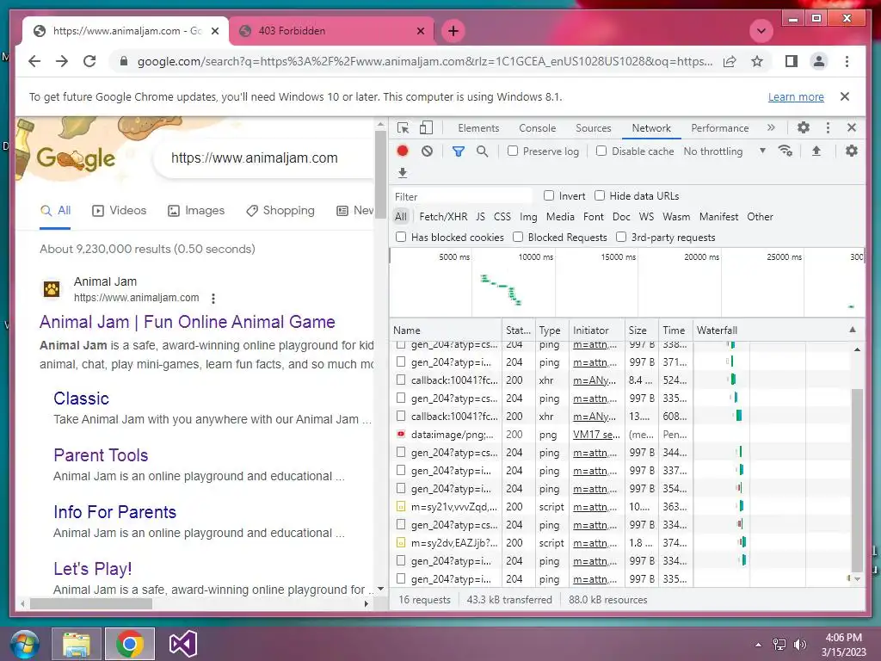The width and height of the screenshot is (881, 661).
Task: Open Chrome tab search dropdown
Action: point(761,31)
